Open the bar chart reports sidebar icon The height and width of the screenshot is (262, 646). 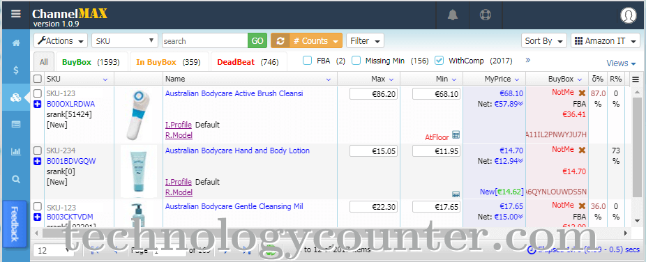15,152
